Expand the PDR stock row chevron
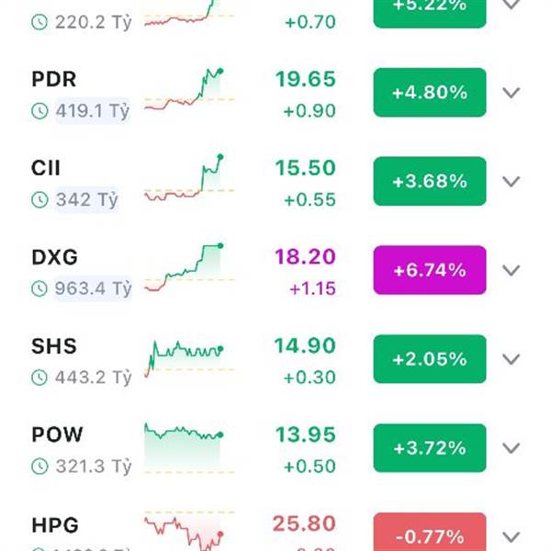Screen dimensions: 551x551 (x=511, y=93)
